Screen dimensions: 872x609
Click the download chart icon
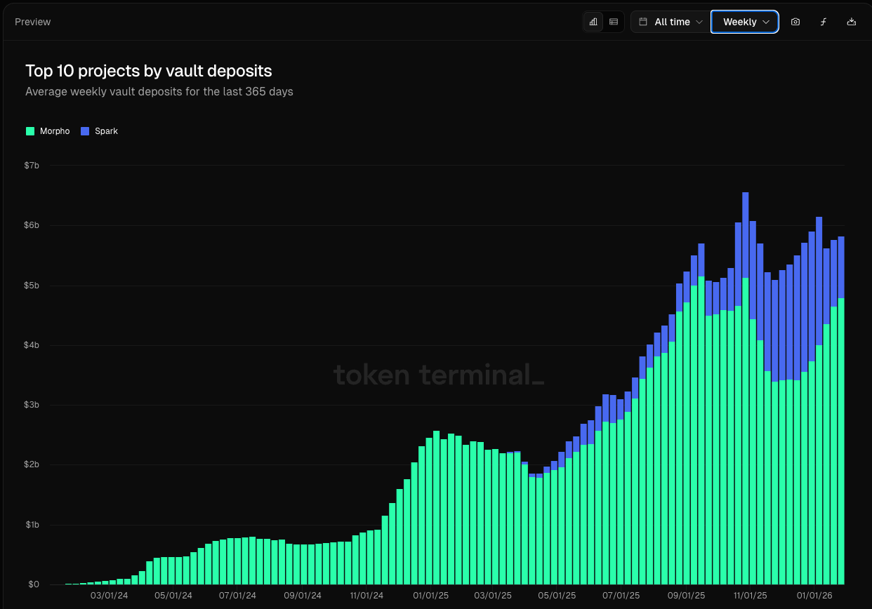click(851, 22)
